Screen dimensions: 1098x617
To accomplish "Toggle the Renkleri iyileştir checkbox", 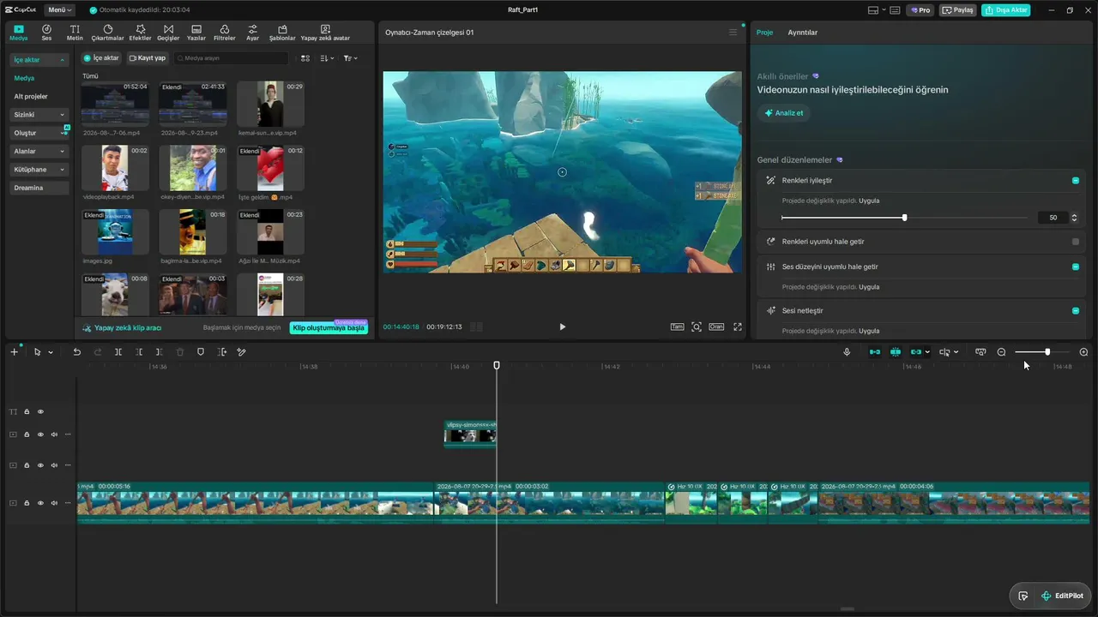I will pyautogui.click(x=1076, y=181).
